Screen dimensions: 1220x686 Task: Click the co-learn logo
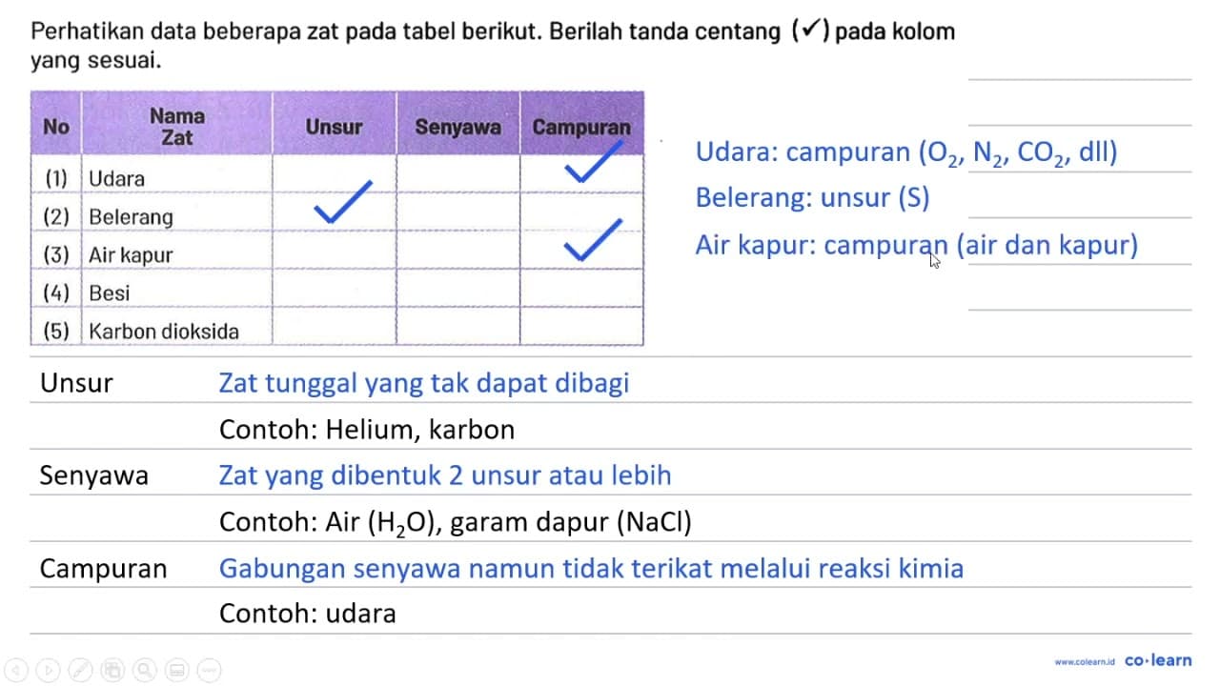1158,660
